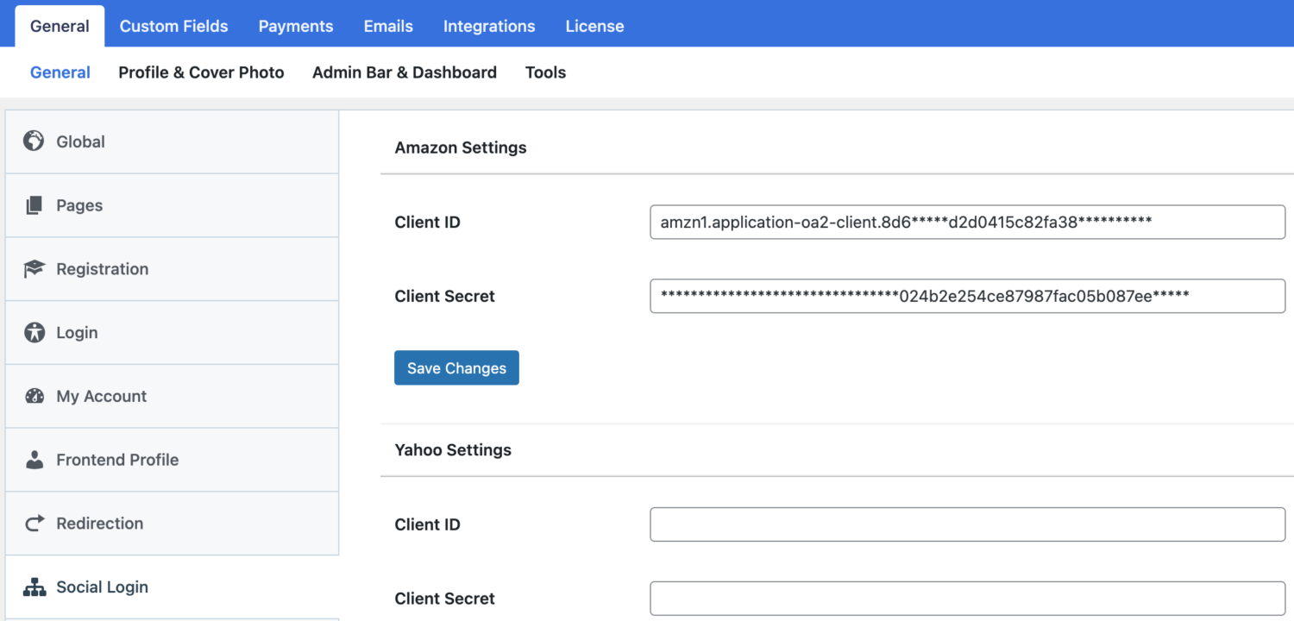1294x621 pixels.
Task: Open the Tools sub-menu
Action: 545,72
